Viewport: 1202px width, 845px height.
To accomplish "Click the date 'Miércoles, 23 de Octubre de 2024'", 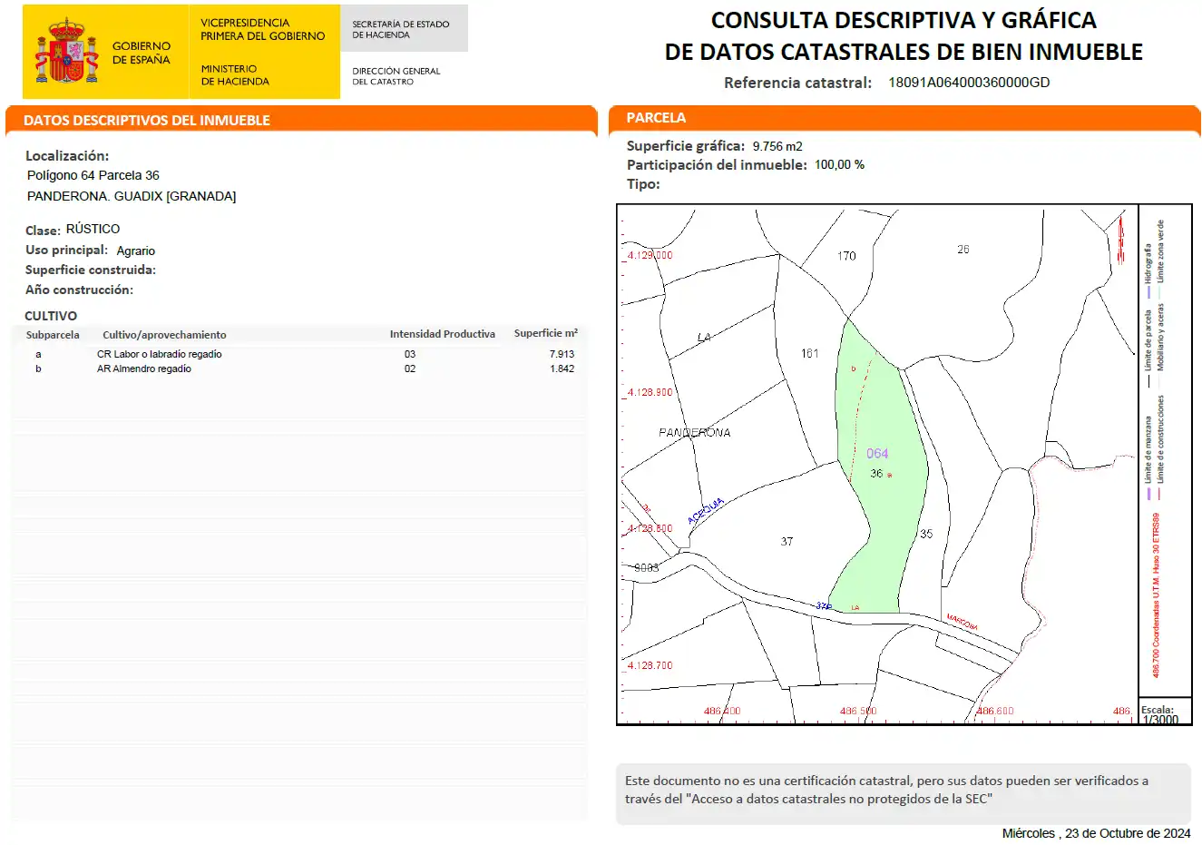I will coord(1096,833).
